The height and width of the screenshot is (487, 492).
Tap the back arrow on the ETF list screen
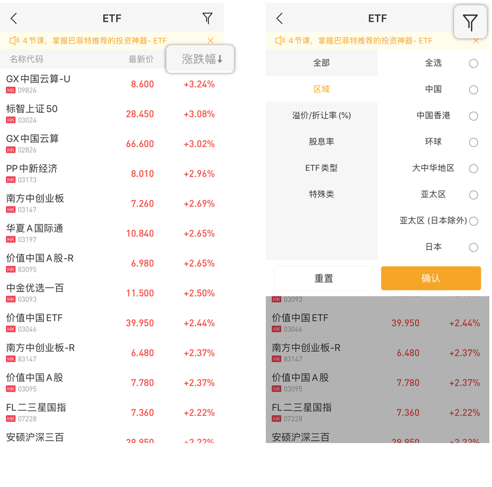point(14,18)
